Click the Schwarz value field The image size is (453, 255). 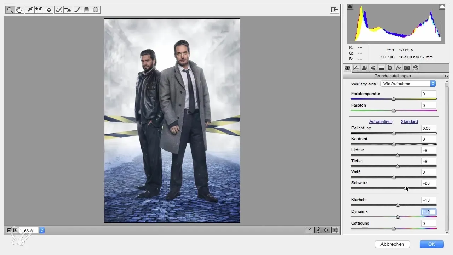pos(429,183)
